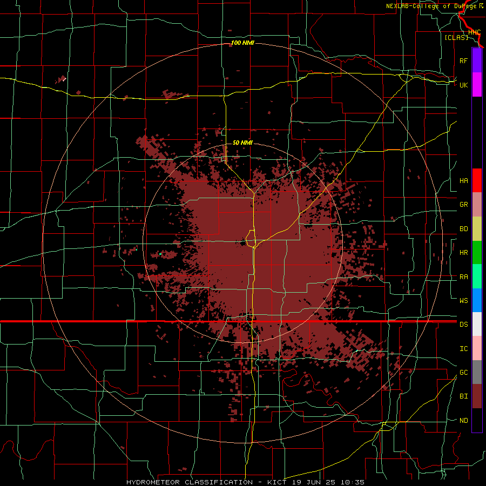
Task: Click the IC legend label
Action: tap(463, 349)
